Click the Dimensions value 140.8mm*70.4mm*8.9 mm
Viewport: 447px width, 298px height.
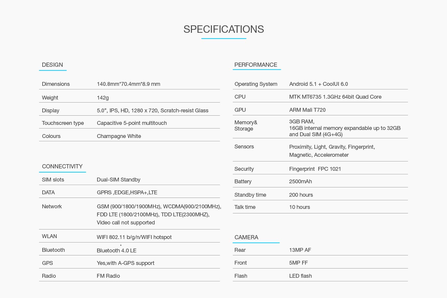128,84
